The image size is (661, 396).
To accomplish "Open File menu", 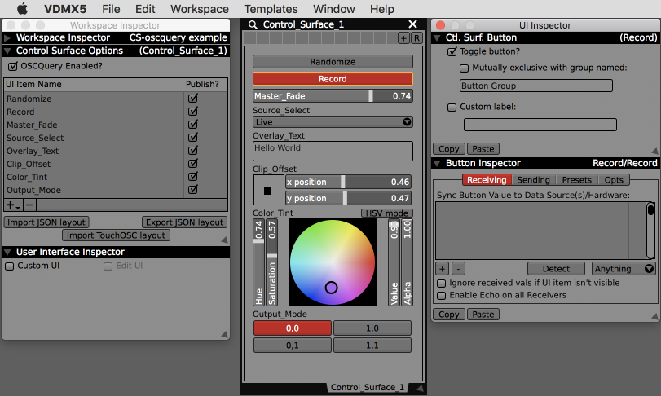I will click(x=111, y=9).
